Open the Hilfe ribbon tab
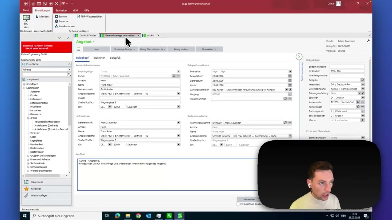This screenshot has width=392, height=220. 86,10
